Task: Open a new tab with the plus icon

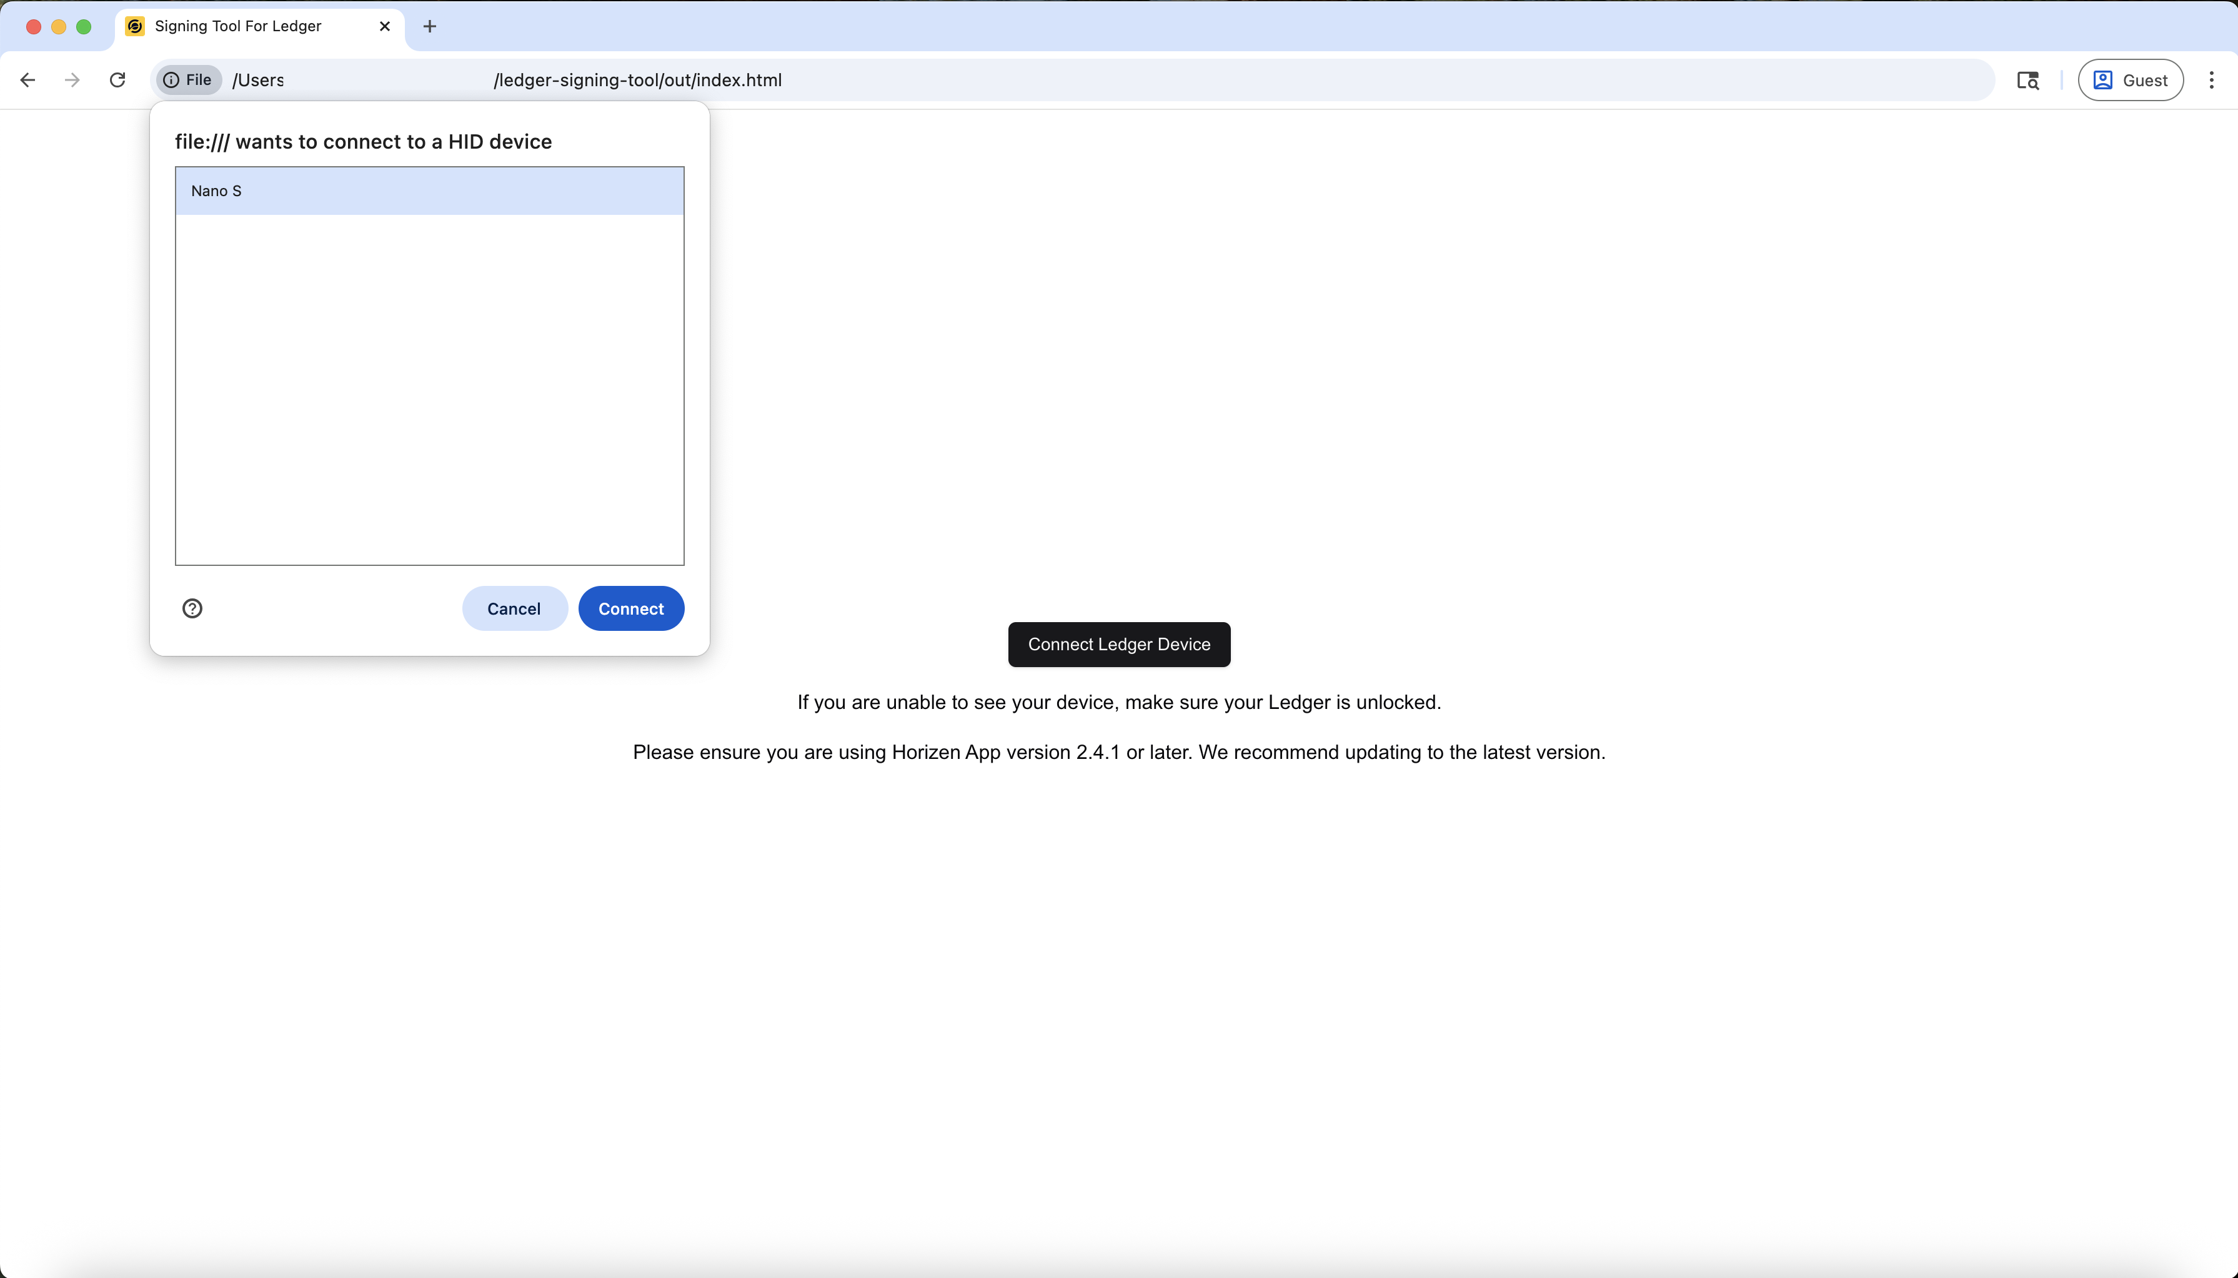Action: [429, 26]
